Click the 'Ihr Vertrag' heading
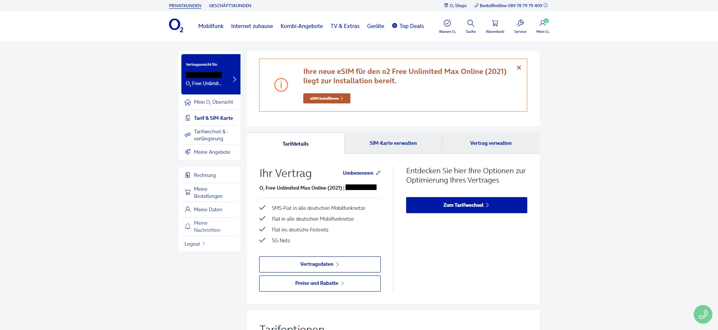Viewport: 718px width, 330px height. pos(285,173)
